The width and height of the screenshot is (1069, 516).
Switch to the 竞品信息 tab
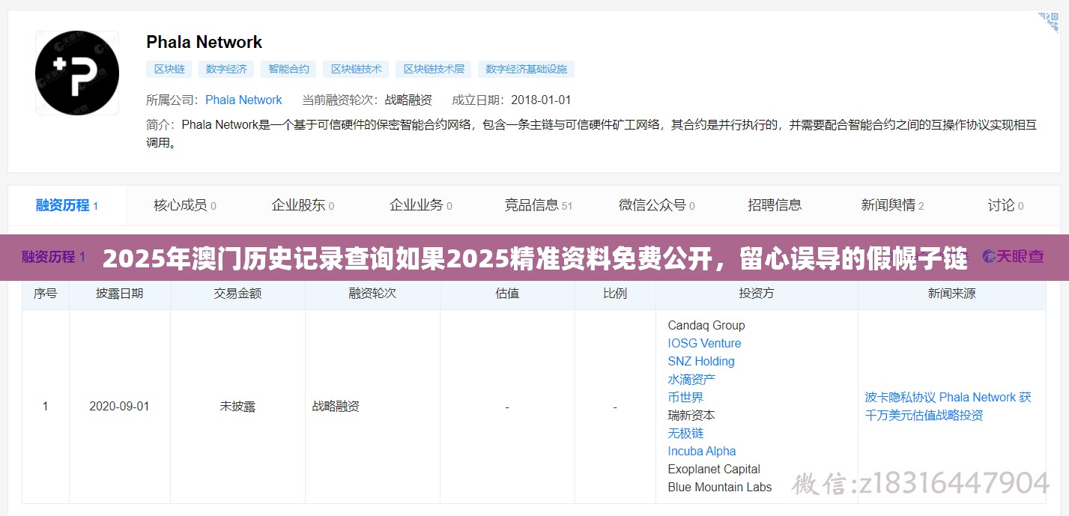coord(538,205)
